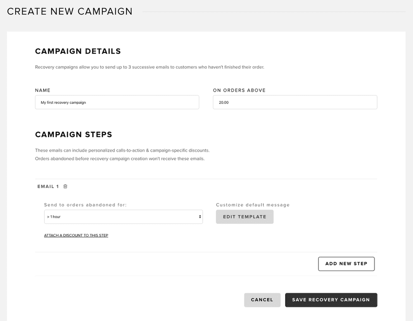
Task: Click the 'Email 1' step label
Action: (48, 186)
